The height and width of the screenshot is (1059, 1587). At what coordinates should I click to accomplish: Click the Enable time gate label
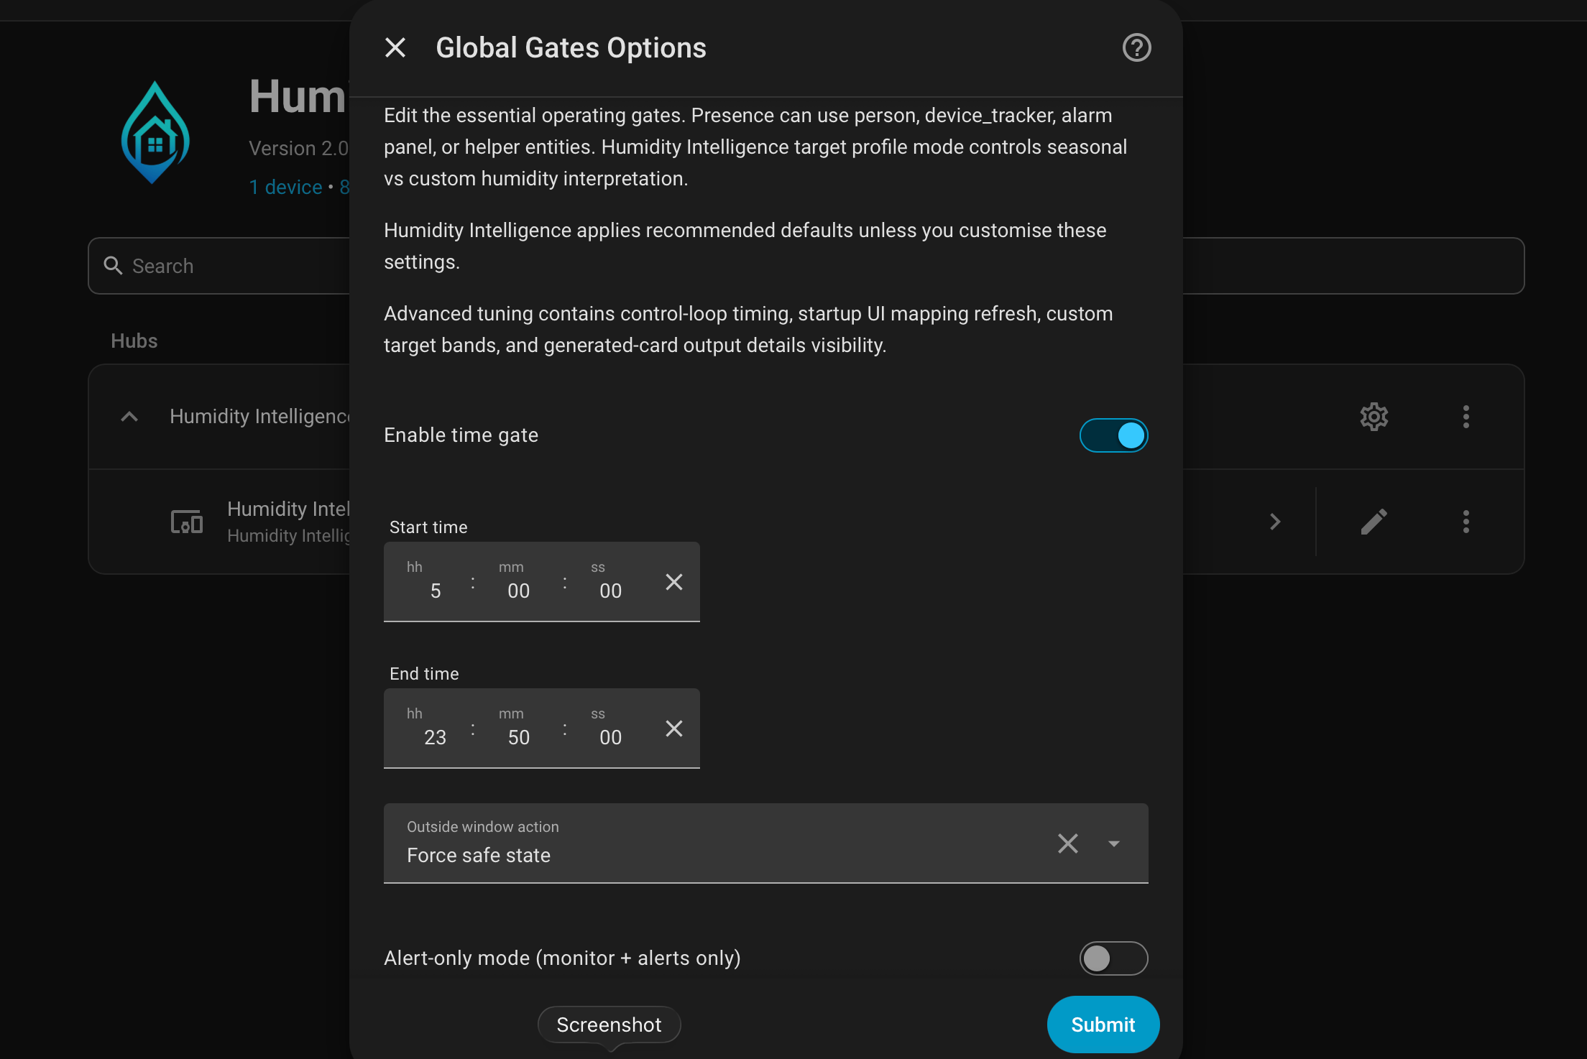click(461, 435)
